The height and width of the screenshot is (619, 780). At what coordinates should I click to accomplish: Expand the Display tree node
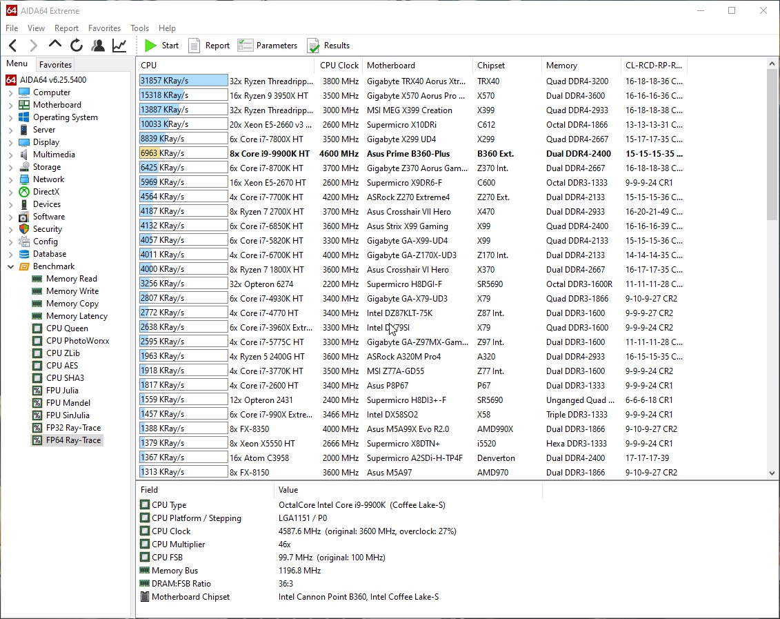click(x=11, y=142)
